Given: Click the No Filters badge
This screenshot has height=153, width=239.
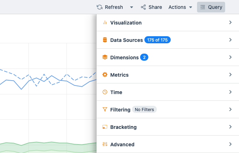Looking at the screenshot, I should coord(144,110).
